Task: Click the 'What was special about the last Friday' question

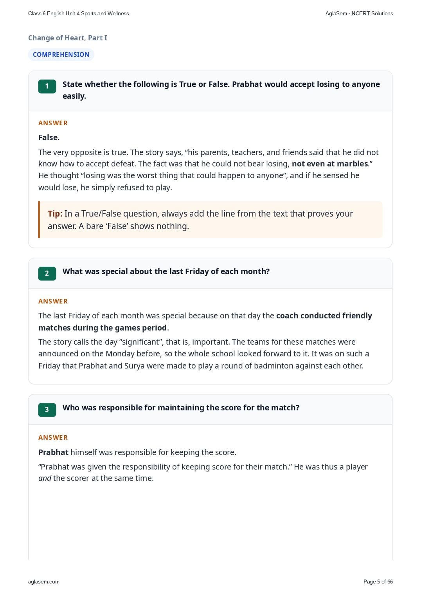Action: [166, 271]
